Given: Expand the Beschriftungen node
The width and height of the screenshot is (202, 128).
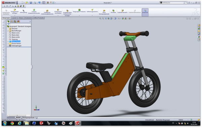Looking at the screenshot, I should 8,31.
